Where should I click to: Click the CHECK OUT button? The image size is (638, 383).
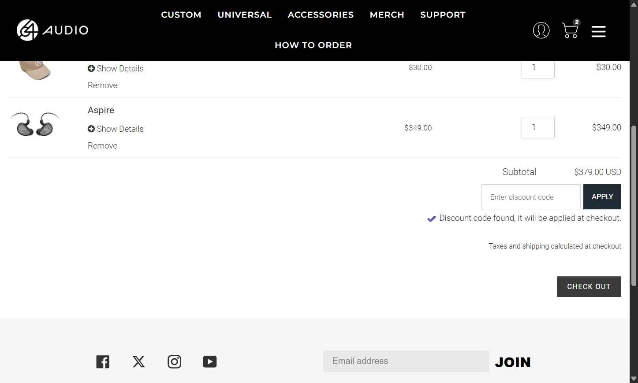click(x=589, y=286)
